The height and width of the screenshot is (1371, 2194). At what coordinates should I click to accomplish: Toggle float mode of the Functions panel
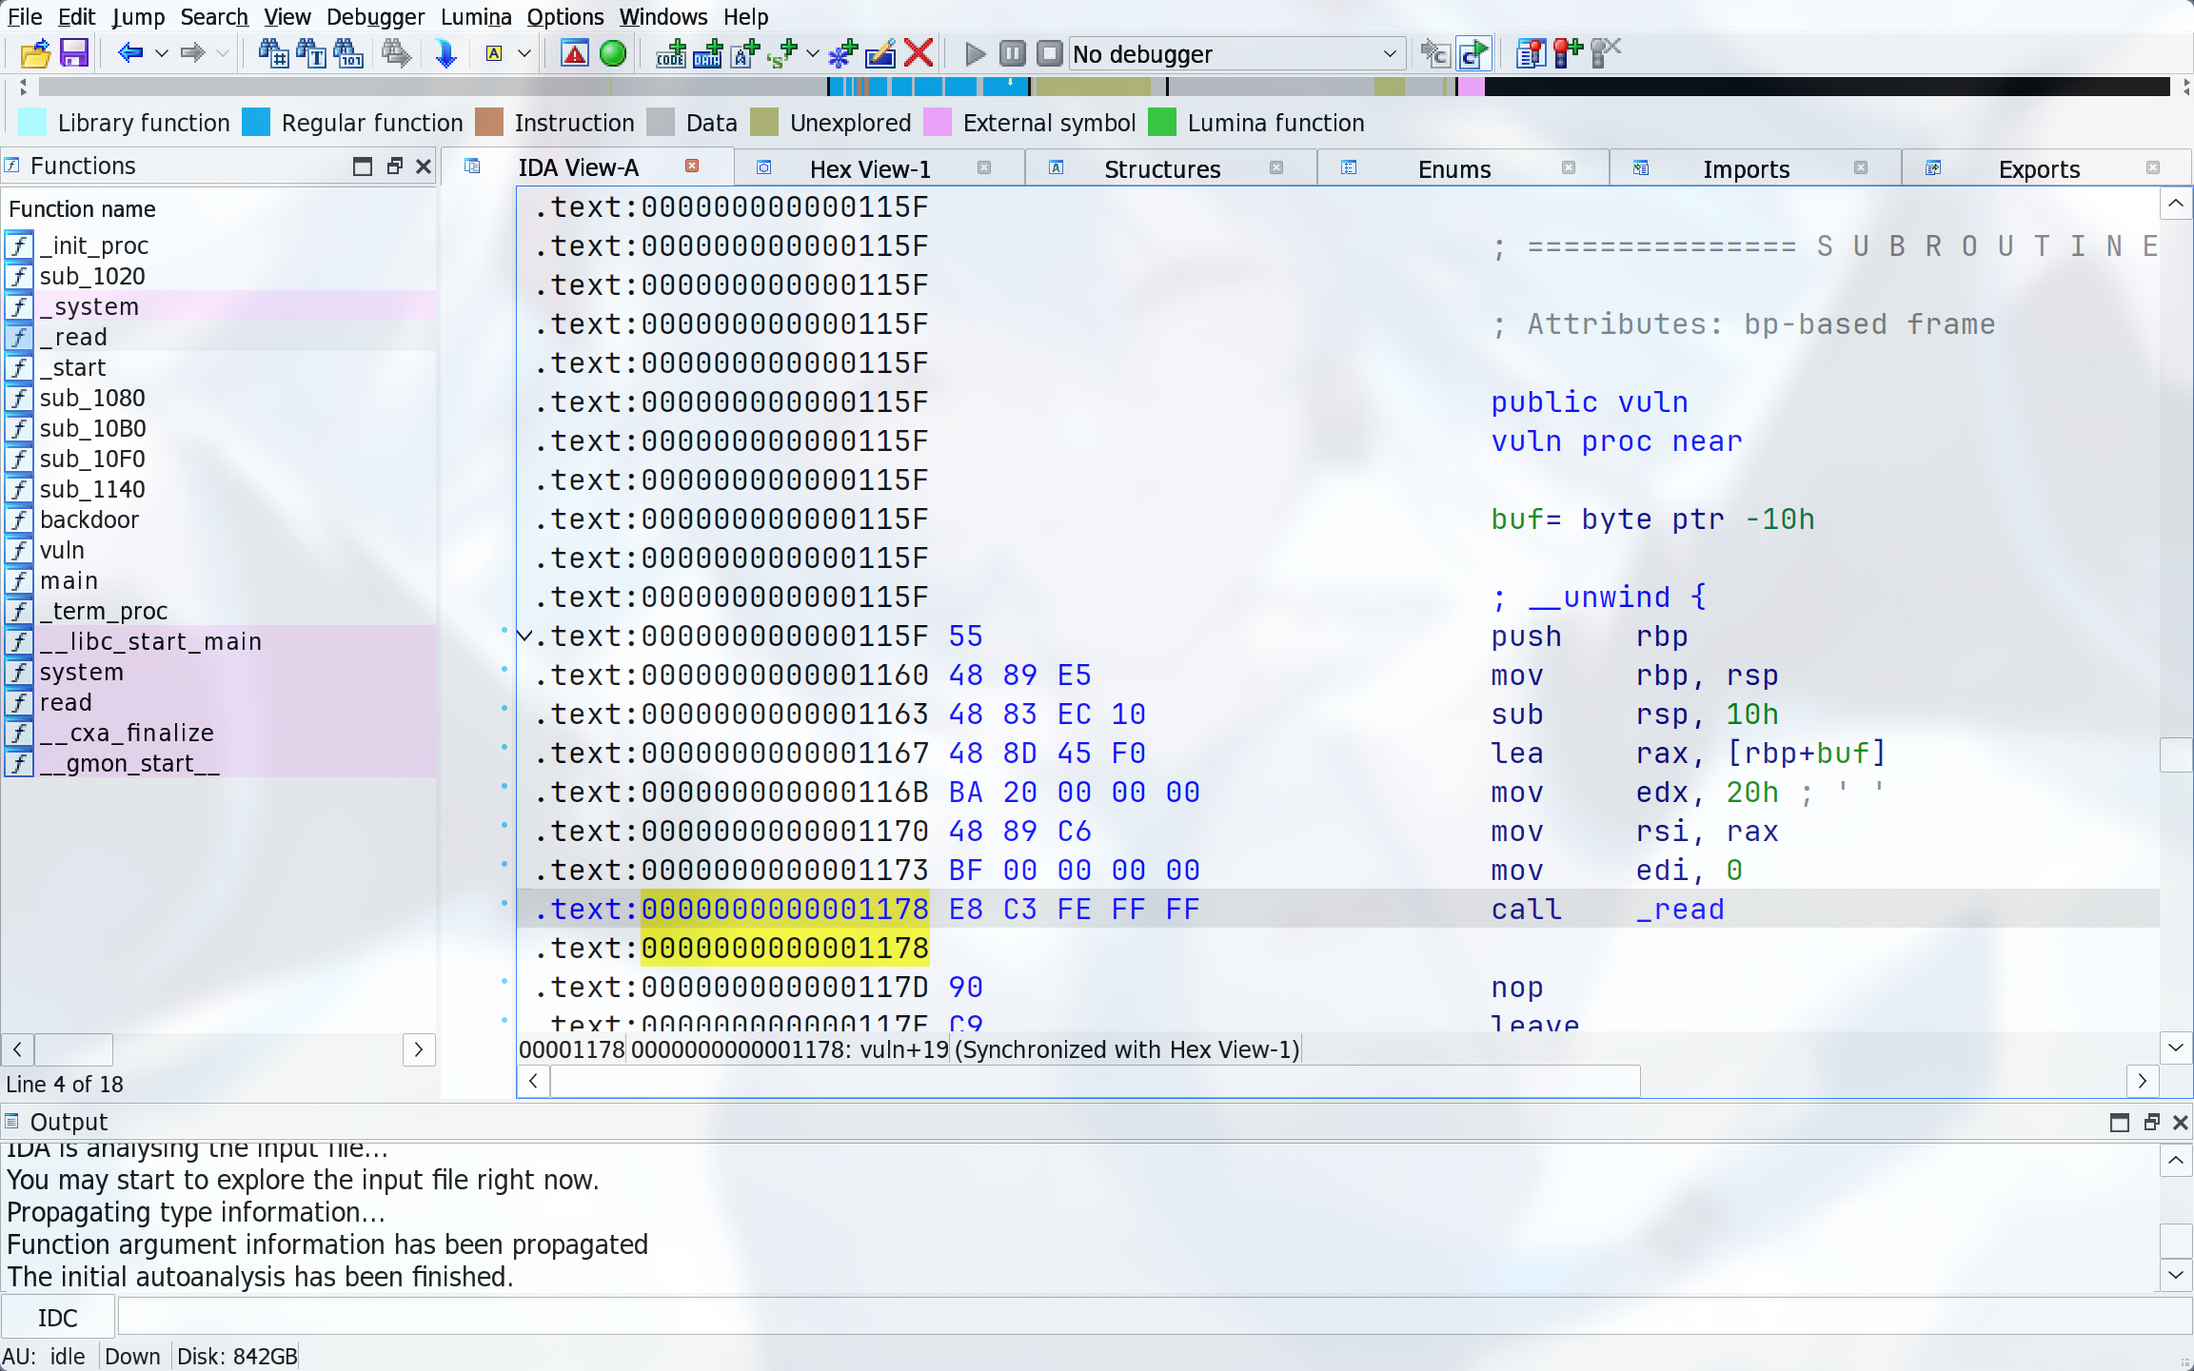click(394, 166)
